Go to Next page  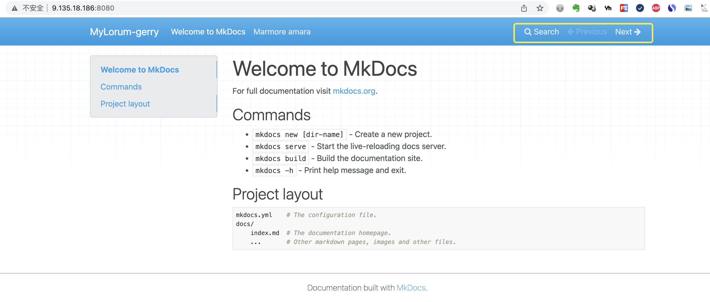[628, 32]
